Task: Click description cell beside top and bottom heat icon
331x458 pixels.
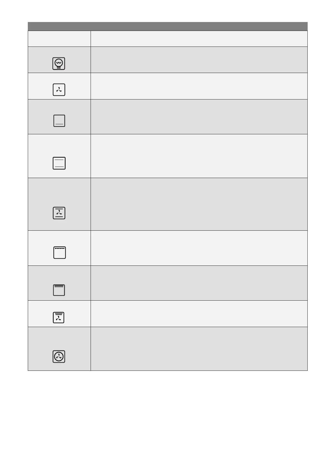Action: point(199,156)
